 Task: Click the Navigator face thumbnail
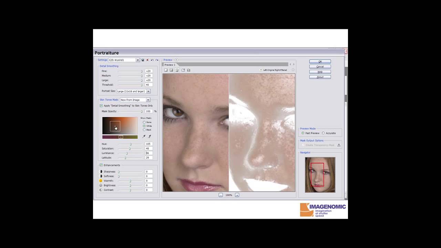click(x=320, y=175)
